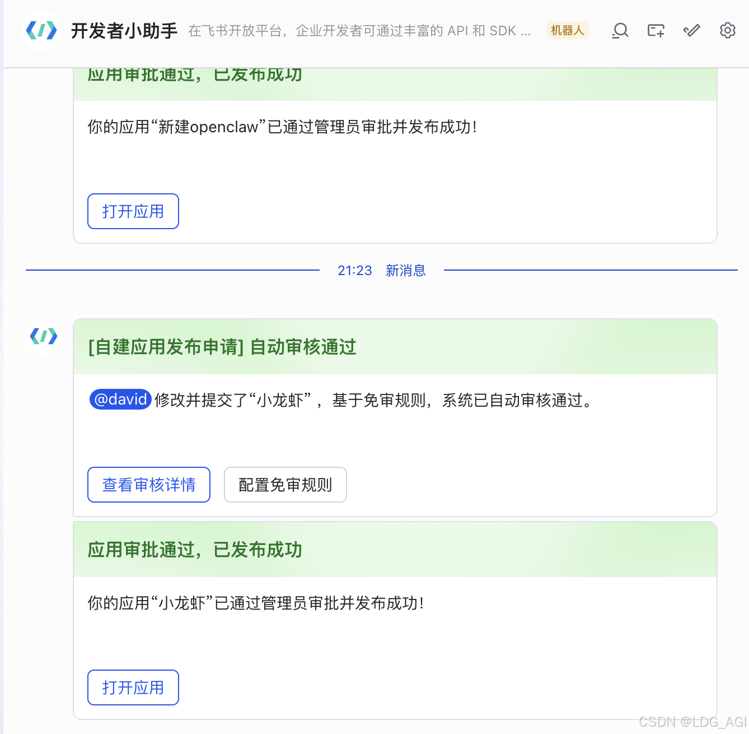Screen dimensions: 749x734
Task: Click the 小龙虾 publish success message text
Action: coord(256,604)
